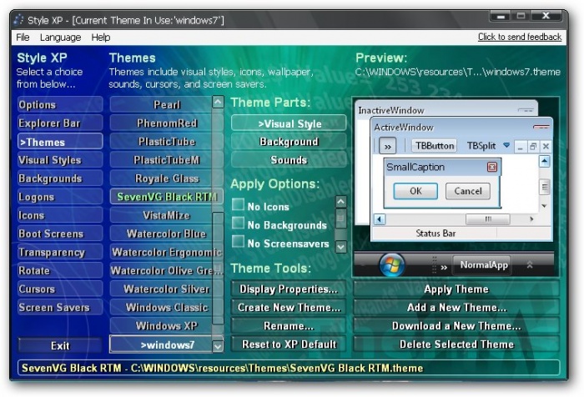Click the preview horizontal scrollbar right arrow
The image size is (584, 397).
(531, 219)
